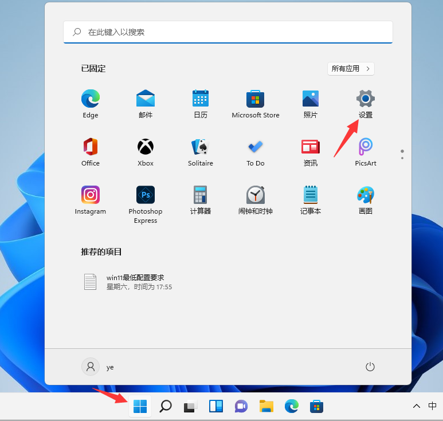Launch Microsoft Store from pinned apps

(x=256, y=104)
